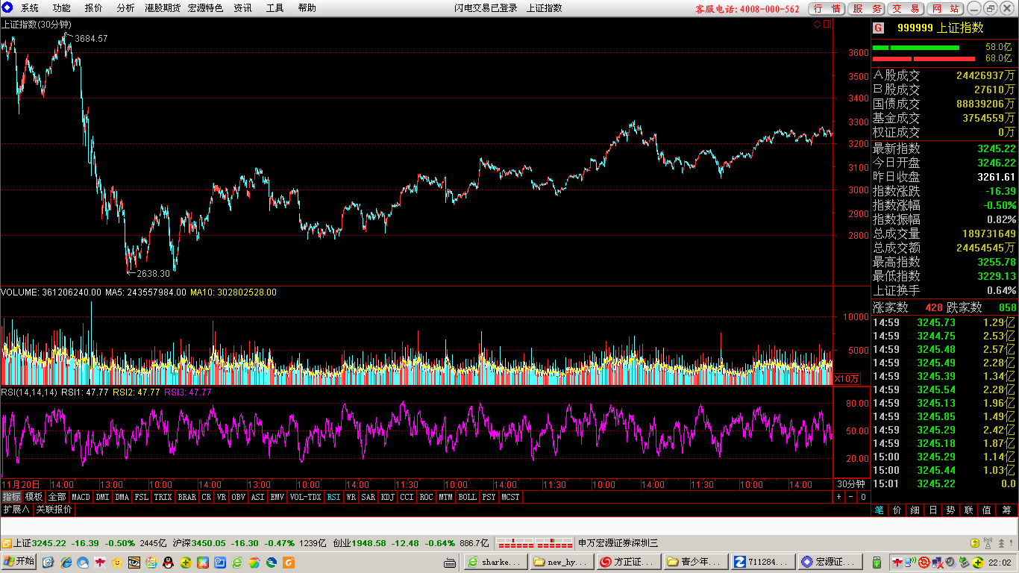Viewport: 1019px width, 573px height.
Task: Select the 指标 tab
Action: coord(11,496)
